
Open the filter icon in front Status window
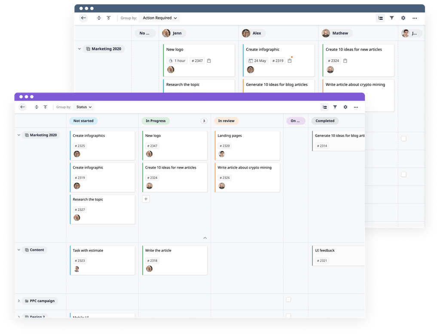[x=335, y=107]
